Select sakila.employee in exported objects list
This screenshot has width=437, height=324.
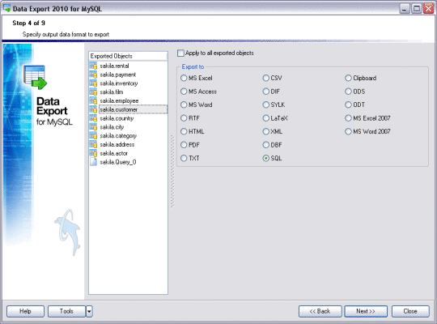point(119,100)
